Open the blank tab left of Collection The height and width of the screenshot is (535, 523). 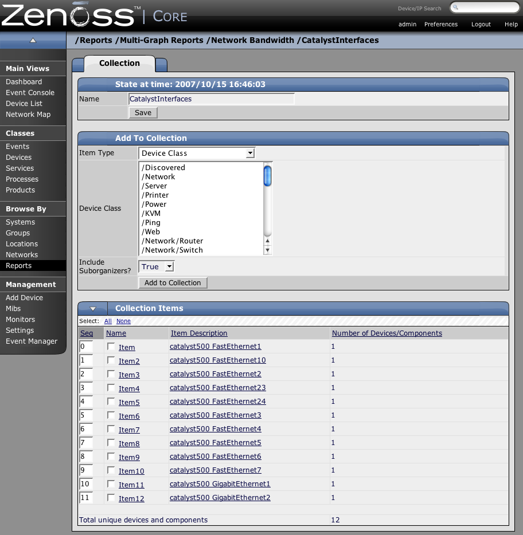[x=78, y=65]
